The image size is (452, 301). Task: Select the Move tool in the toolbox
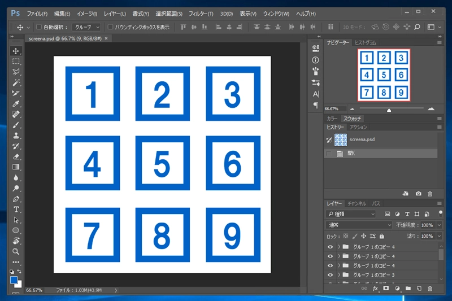point(16,51)
